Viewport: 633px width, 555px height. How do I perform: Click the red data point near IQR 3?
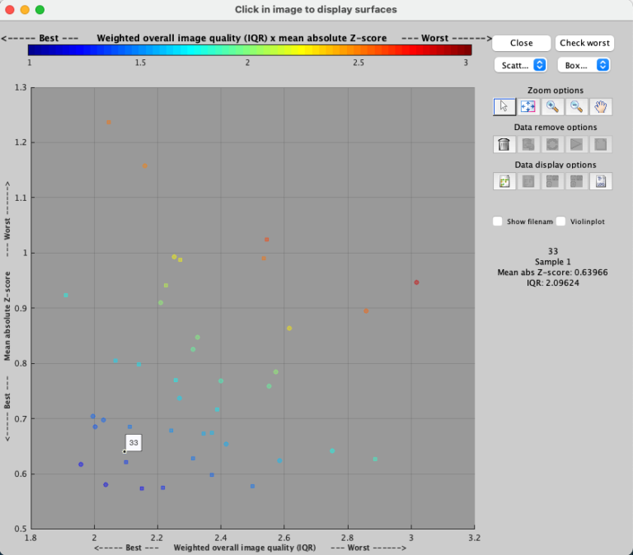(x=416, y=282)
